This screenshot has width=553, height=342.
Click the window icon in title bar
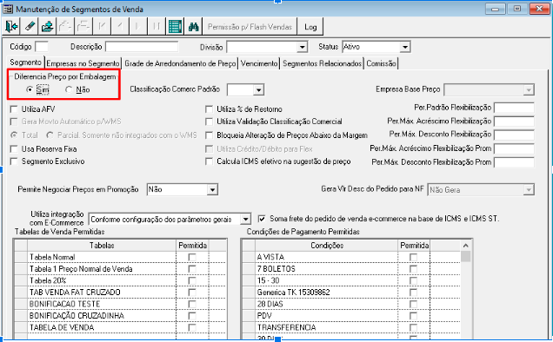[8, 9]
